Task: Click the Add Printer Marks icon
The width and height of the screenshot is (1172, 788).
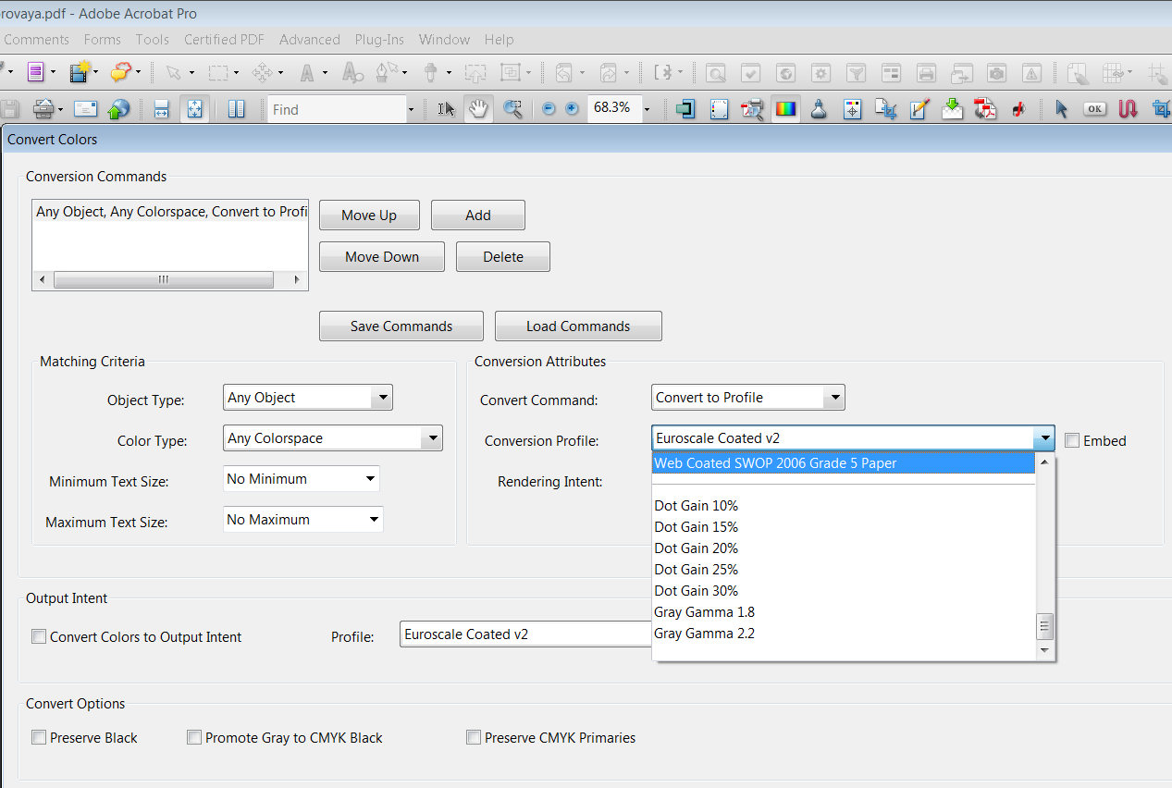Action: point(853,109)
